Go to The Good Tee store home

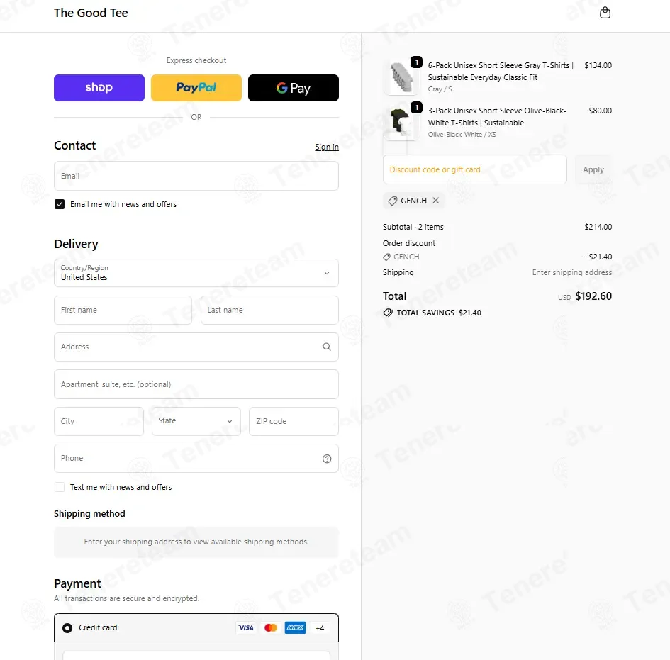click(x=91, y=13)
